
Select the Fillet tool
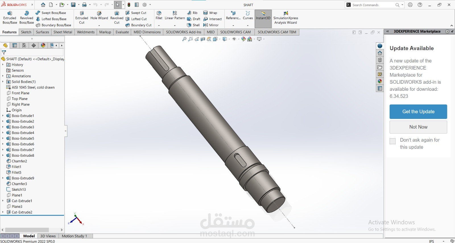(x=159, y=16)
